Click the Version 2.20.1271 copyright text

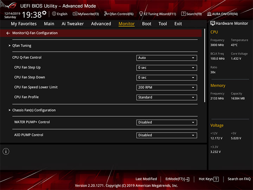click(x=126, y=186)
